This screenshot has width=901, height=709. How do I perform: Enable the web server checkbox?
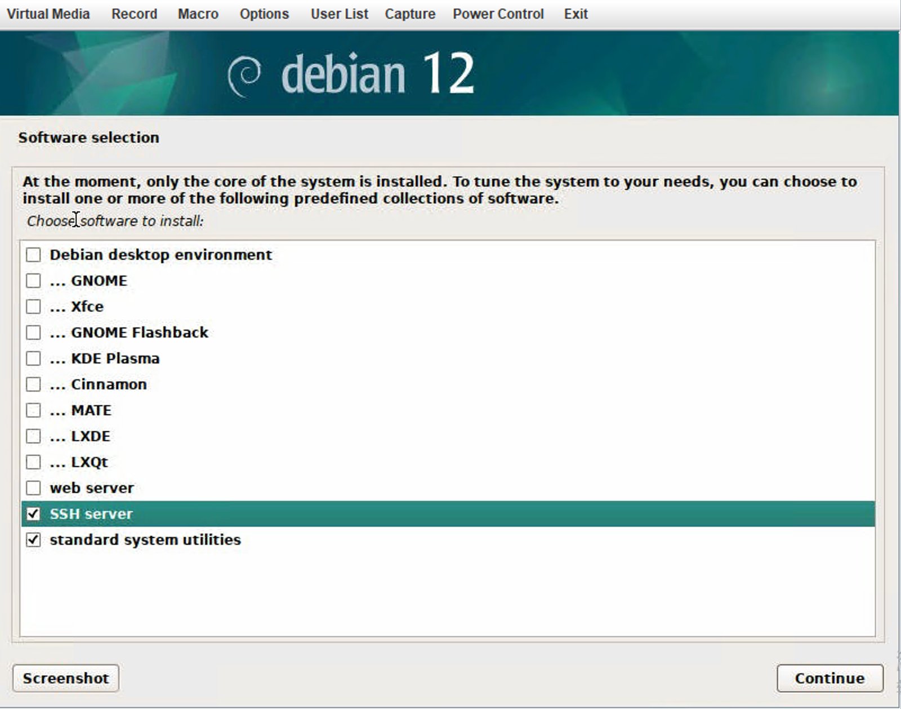pos(34,488)
